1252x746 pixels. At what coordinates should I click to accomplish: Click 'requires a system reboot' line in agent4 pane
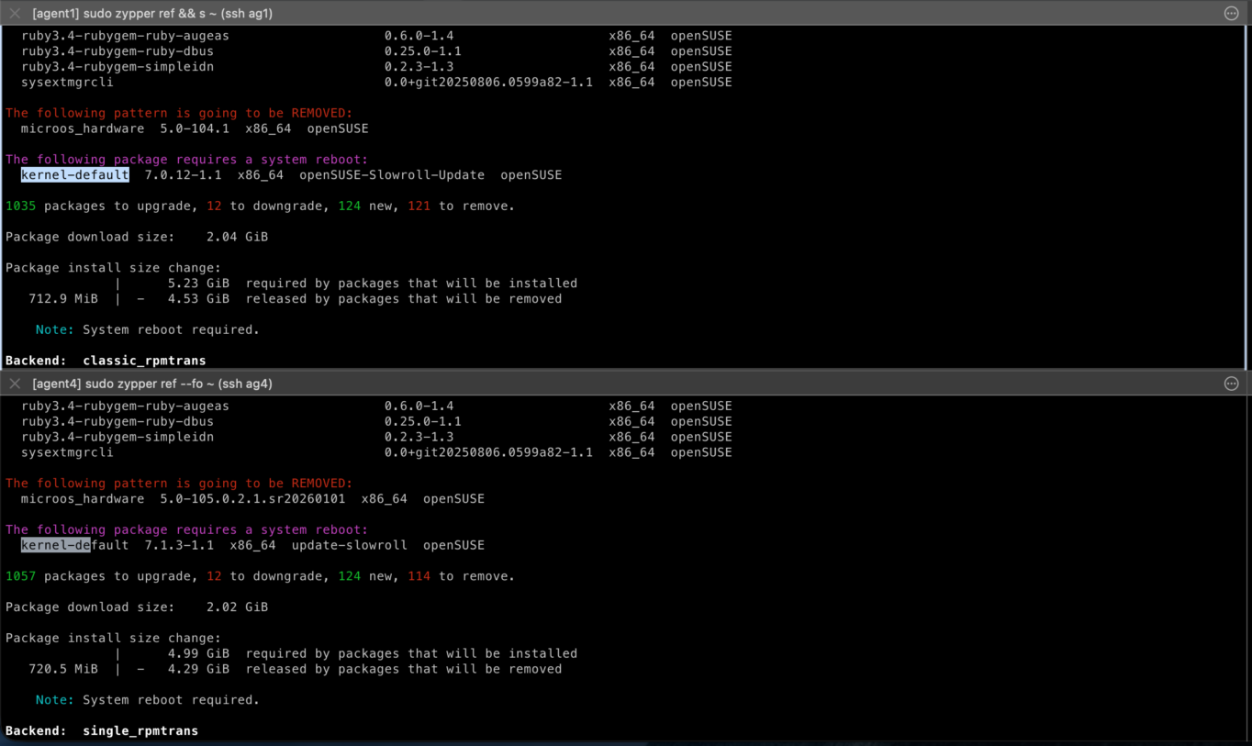[186, 529]
